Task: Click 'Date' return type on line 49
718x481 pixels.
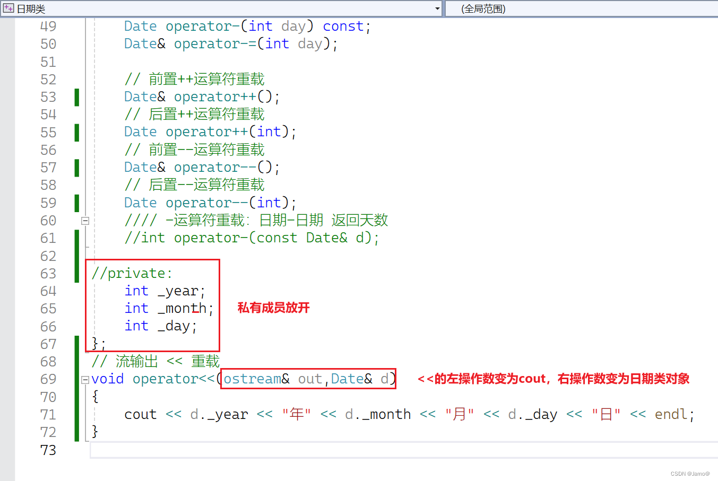Action: click(140, 27)
